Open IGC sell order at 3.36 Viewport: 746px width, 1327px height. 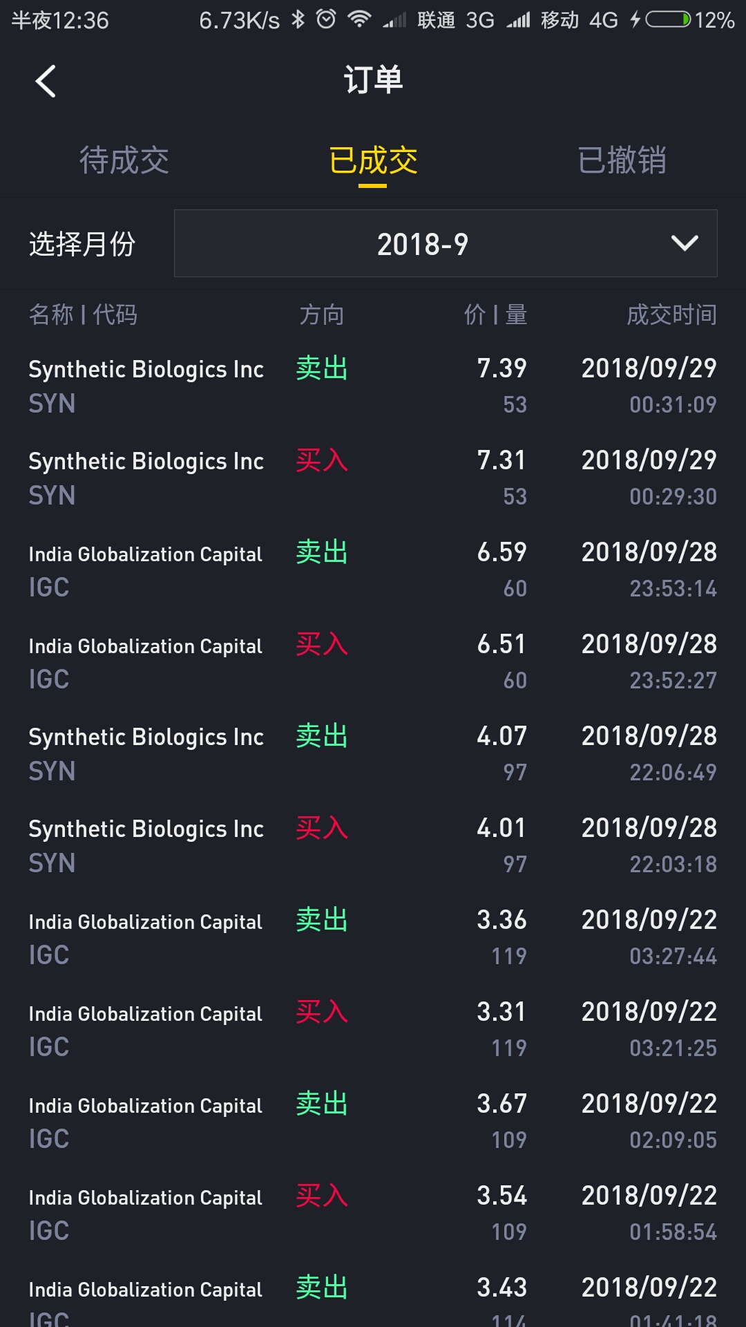(373, 937)
